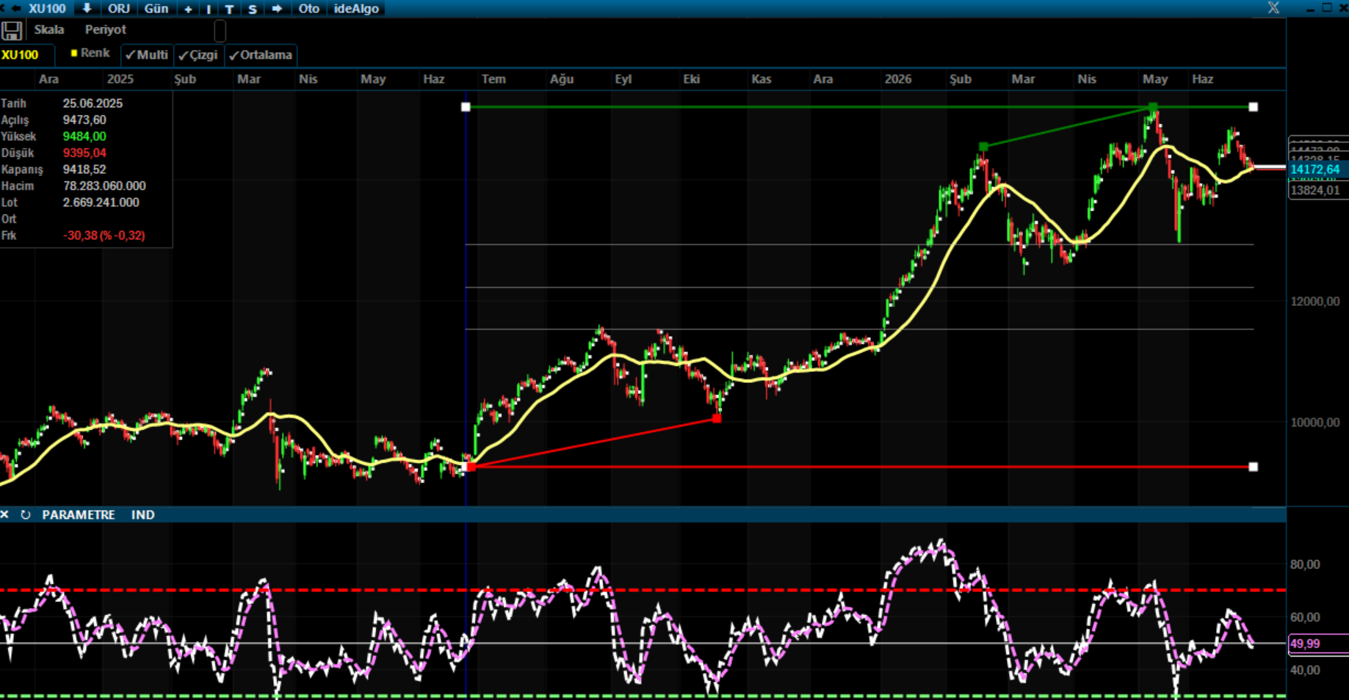Screen dimensions: 1349x700
Task: Click the Lot value 2.669.241.000
Action: pyautogui.click(x=101, y=203)
